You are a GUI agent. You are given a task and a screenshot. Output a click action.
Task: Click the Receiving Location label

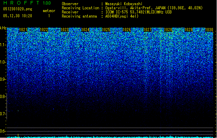pos(80,8)
